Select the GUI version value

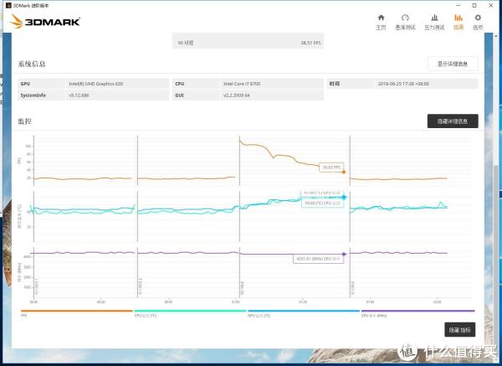point(237,95)
